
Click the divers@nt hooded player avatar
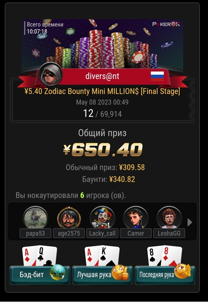tap(50, 75)
